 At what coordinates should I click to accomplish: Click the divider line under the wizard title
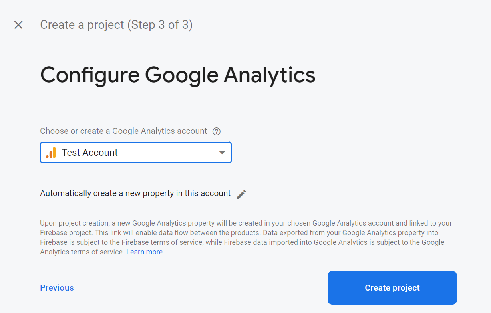[x=248, y=53]
